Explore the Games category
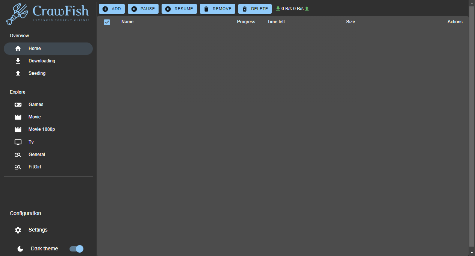This screenshot has width=475, height=256. point(48,105)
